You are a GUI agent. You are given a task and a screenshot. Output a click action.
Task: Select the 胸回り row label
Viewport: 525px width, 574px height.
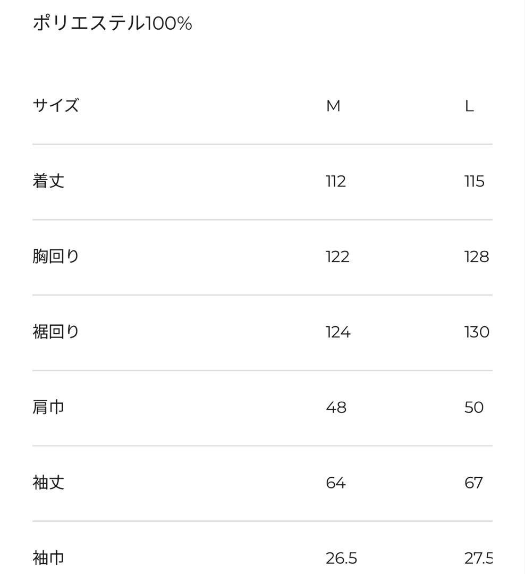pyautogui.click(x=56, y=257)
